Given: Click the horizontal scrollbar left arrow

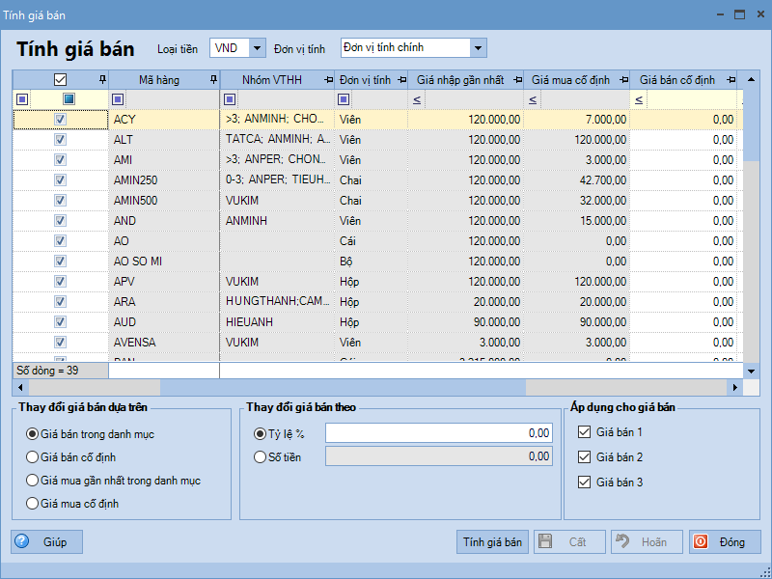Looking at the screenshot, I should click(x=20, y=388).
